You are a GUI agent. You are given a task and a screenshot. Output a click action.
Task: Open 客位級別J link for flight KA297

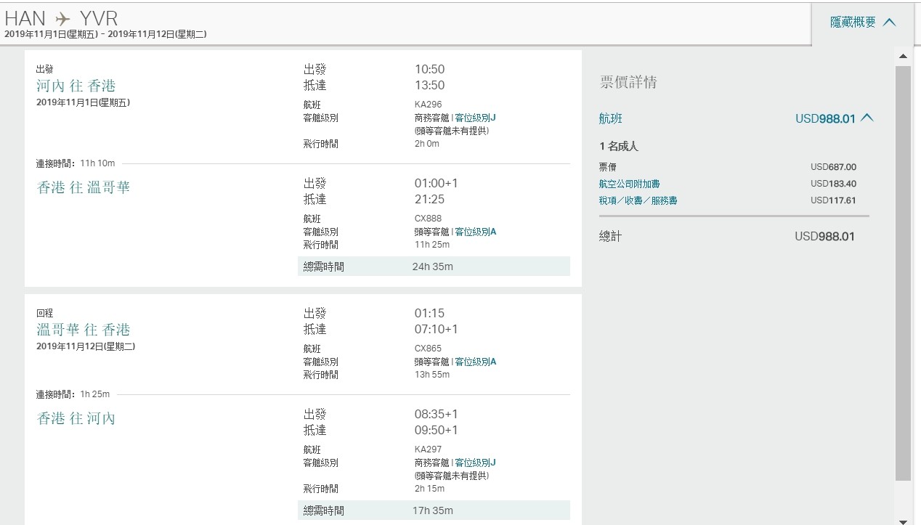tap(475, 463)
